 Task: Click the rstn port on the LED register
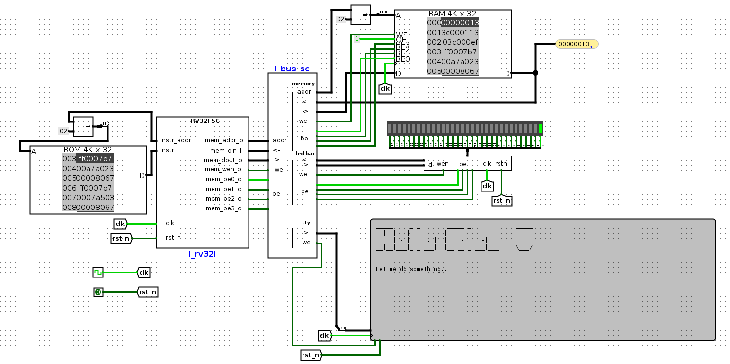point(501,163)
